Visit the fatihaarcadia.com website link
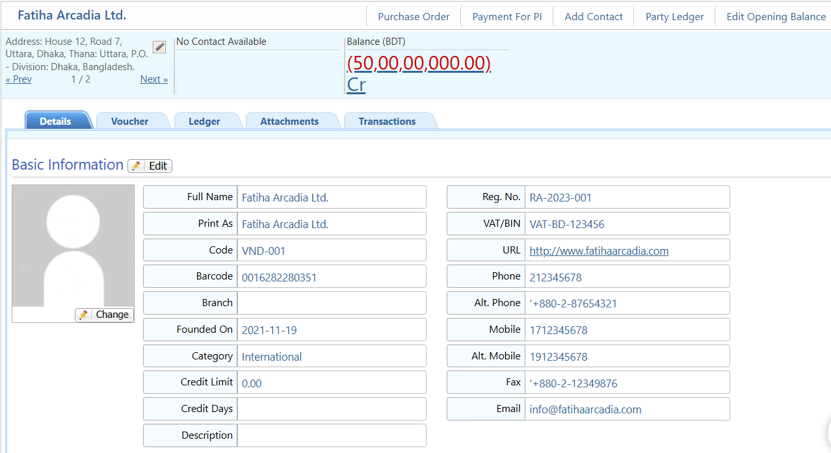This screenshot has width=831, height=453. [598, 250]
